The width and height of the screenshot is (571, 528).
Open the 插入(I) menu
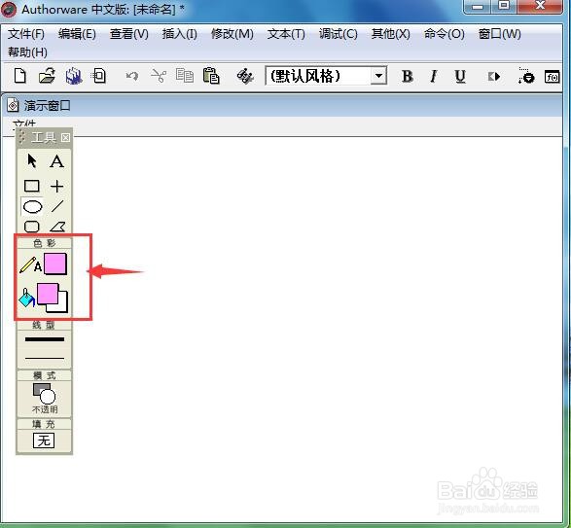[180, 34]
